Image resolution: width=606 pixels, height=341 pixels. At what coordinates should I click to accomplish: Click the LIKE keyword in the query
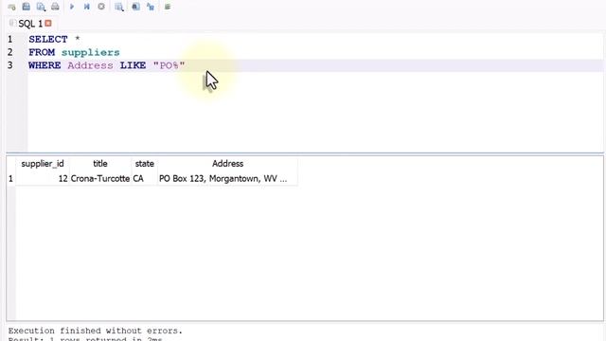point(133,65)
